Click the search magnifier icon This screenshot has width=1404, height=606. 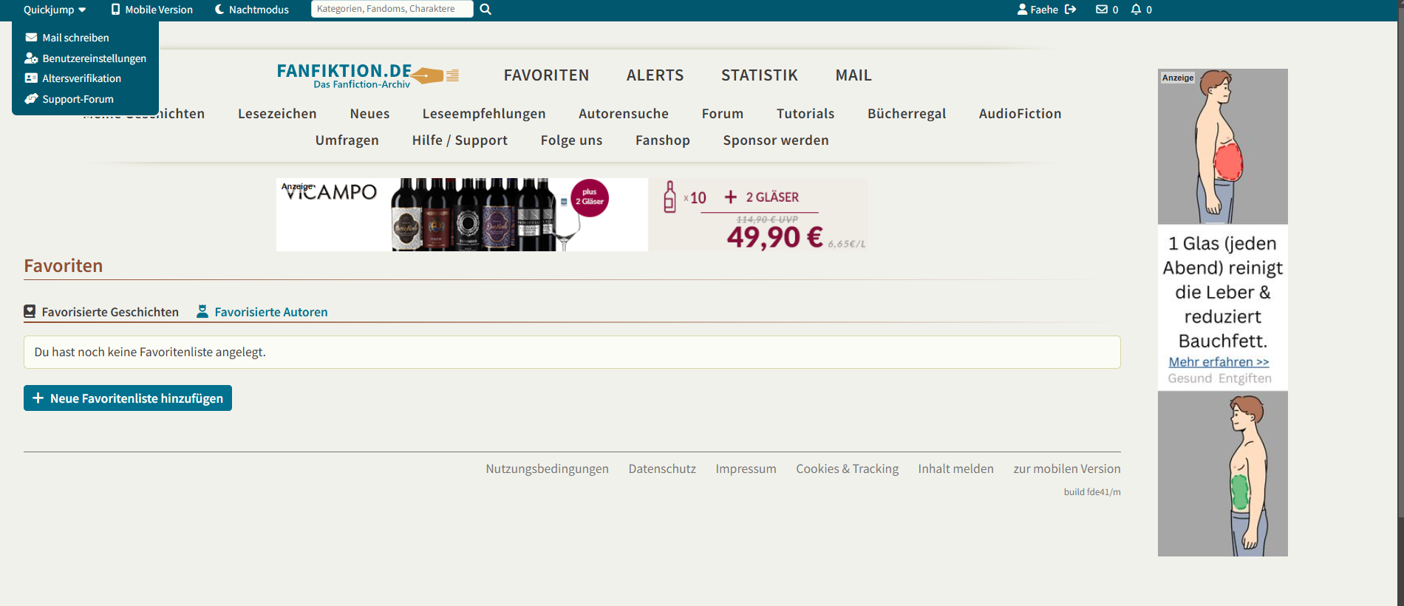coord(485,10)
